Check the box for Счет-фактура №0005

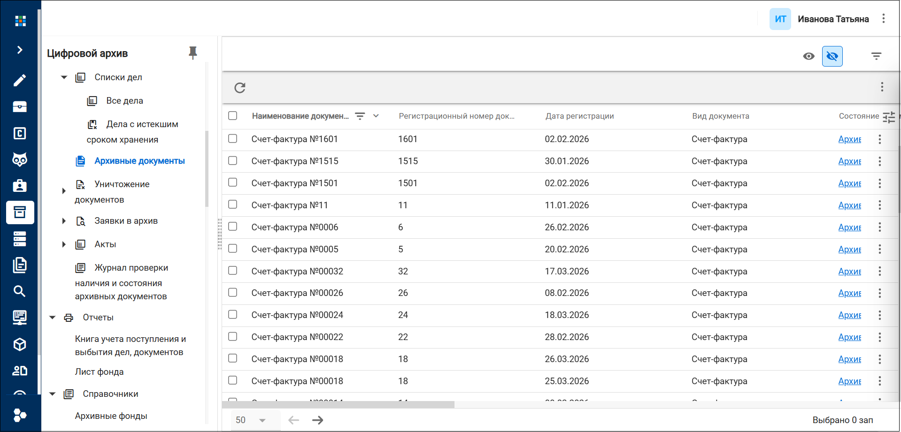pos(232,248)
